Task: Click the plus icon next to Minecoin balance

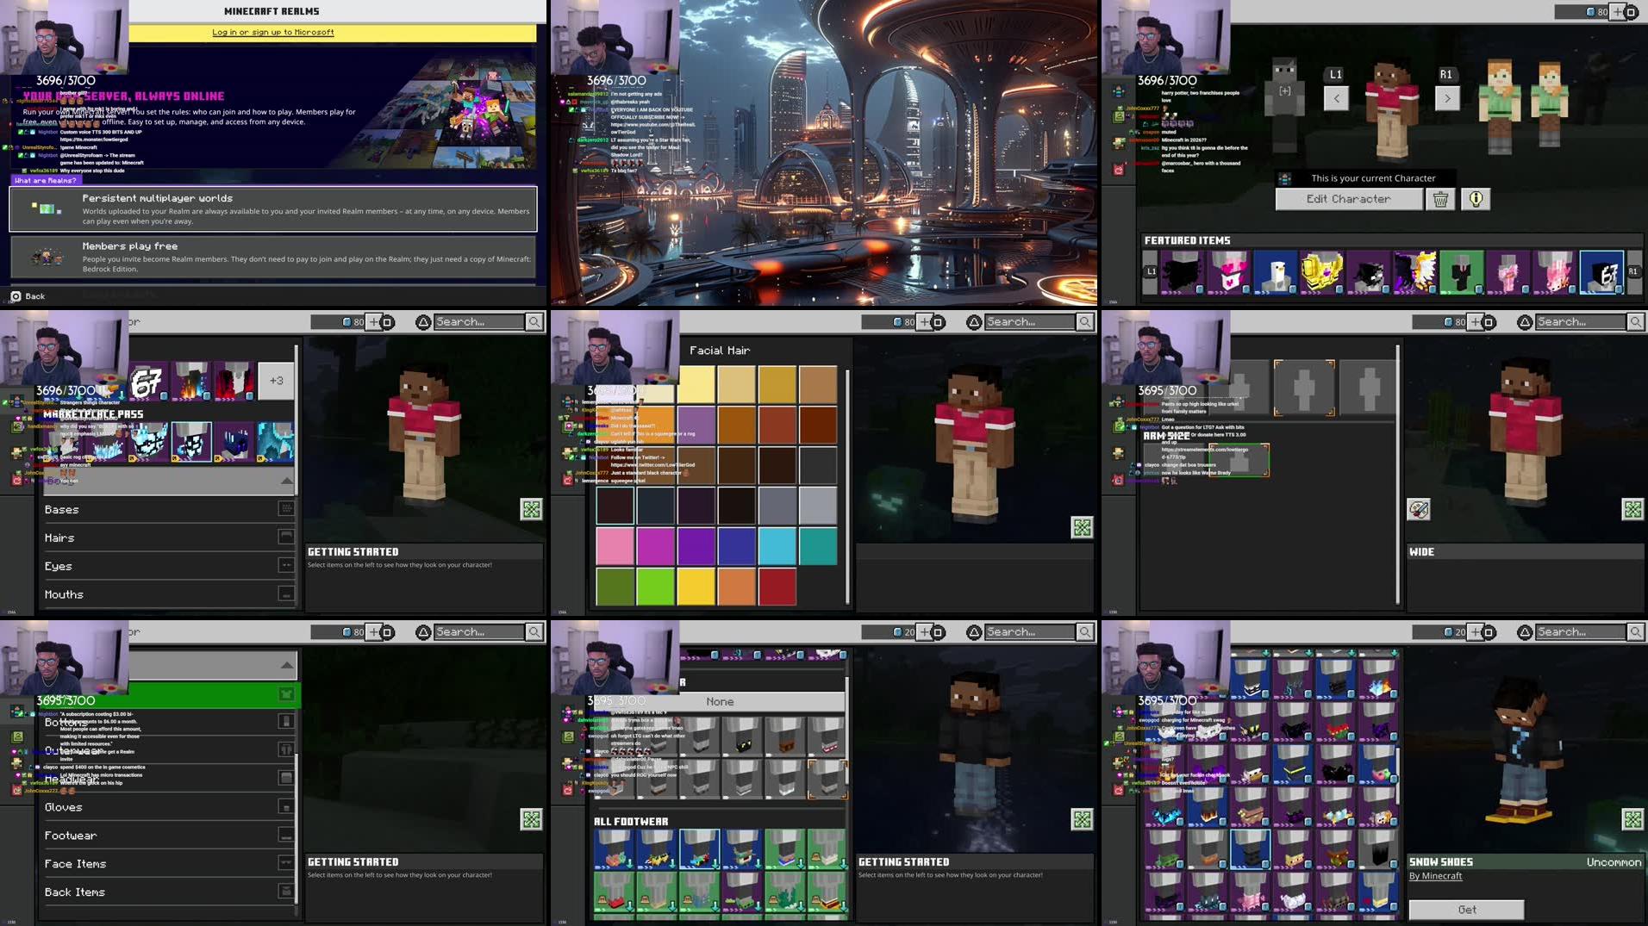Action: coord(1620,12)
